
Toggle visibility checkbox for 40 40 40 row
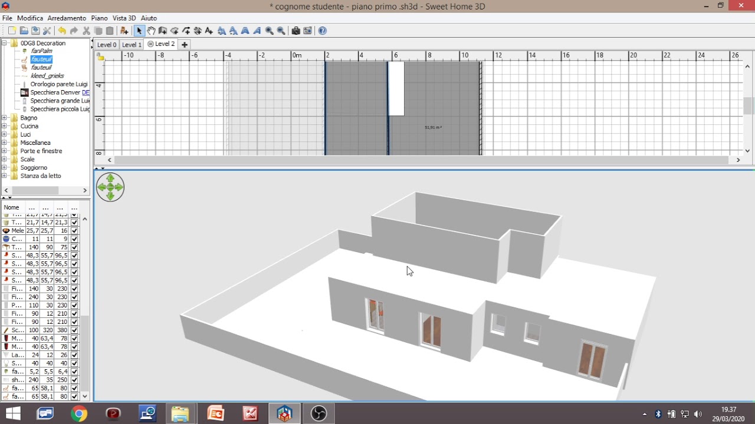(x=74, y=363)
